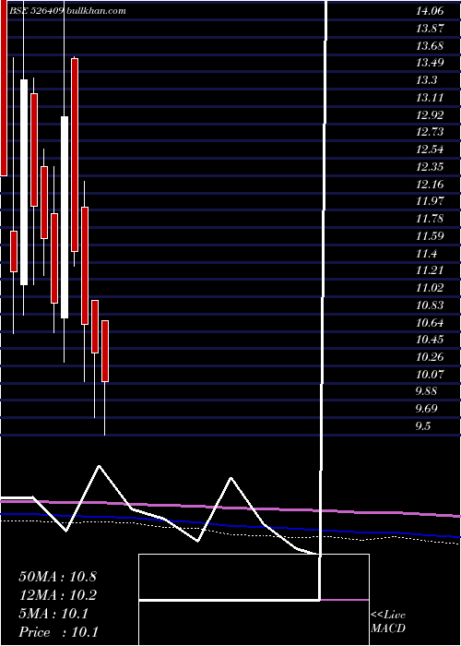
Task: Click the 12MA : 10.2 readout
Action: [57, 595]
